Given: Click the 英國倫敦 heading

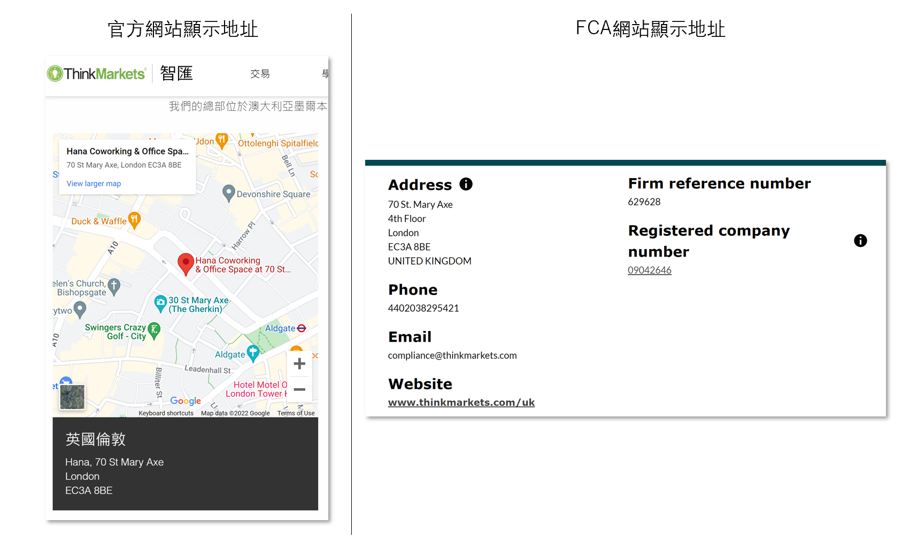Looking at the screenshot, I should [x=96, y=439].
